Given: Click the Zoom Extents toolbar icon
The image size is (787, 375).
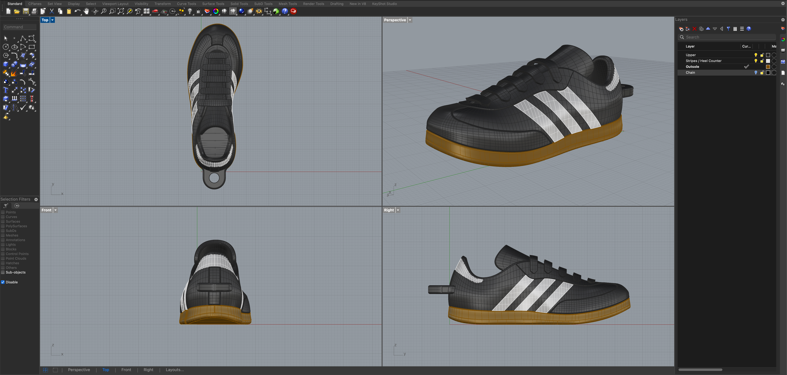Looking at the screenshot, I should [x=121, y=11].
